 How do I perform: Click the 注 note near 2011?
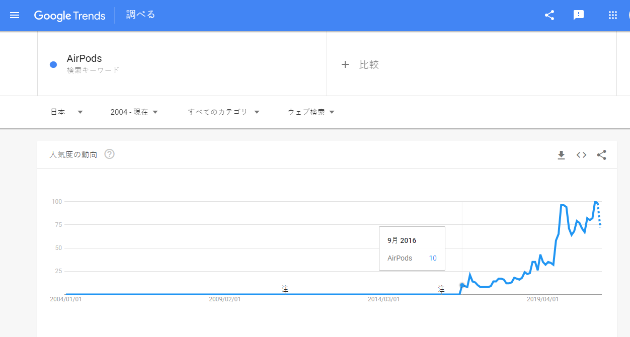tap(285, 289)
